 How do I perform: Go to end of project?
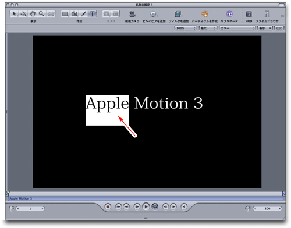(x=126, y=206)
